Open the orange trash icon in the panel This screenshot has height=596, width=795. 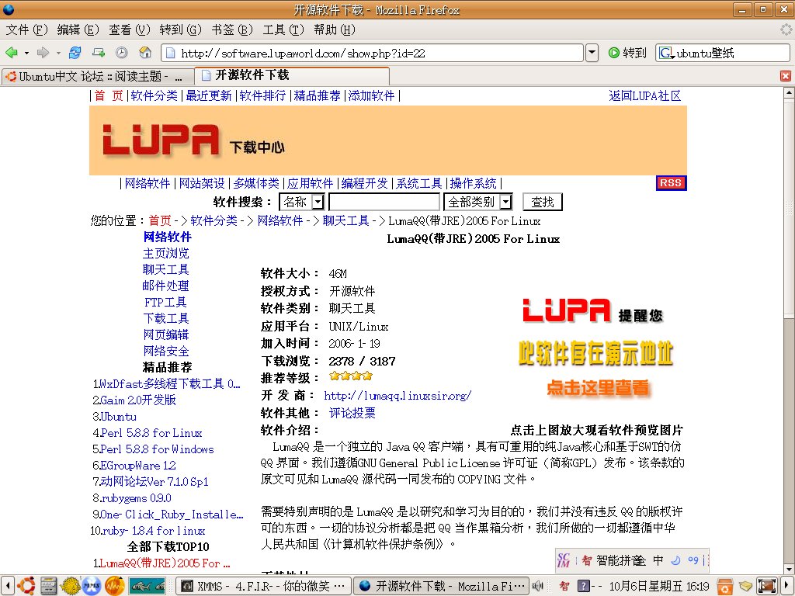(724, 587)
